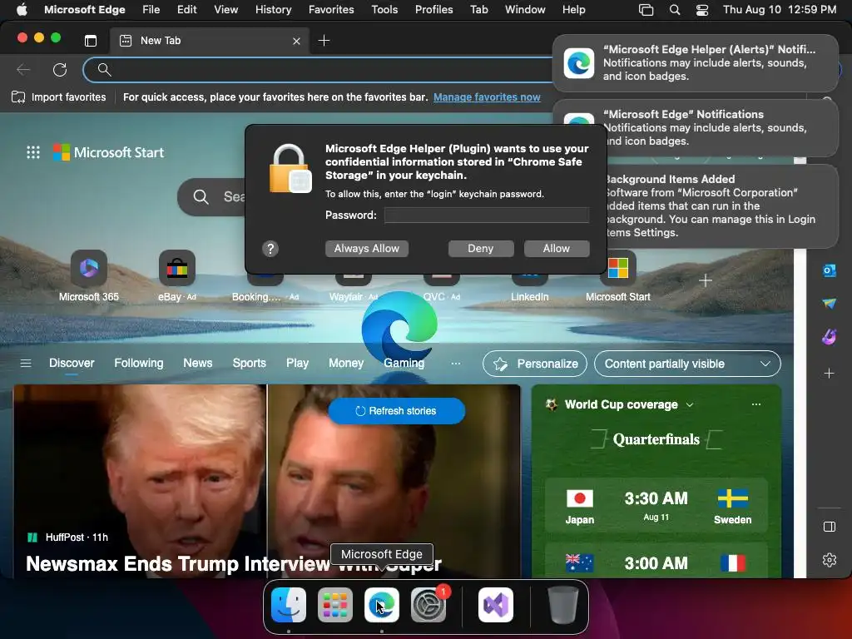Open eBay quick link tile
Screen dimensions: 852x639
177,276
